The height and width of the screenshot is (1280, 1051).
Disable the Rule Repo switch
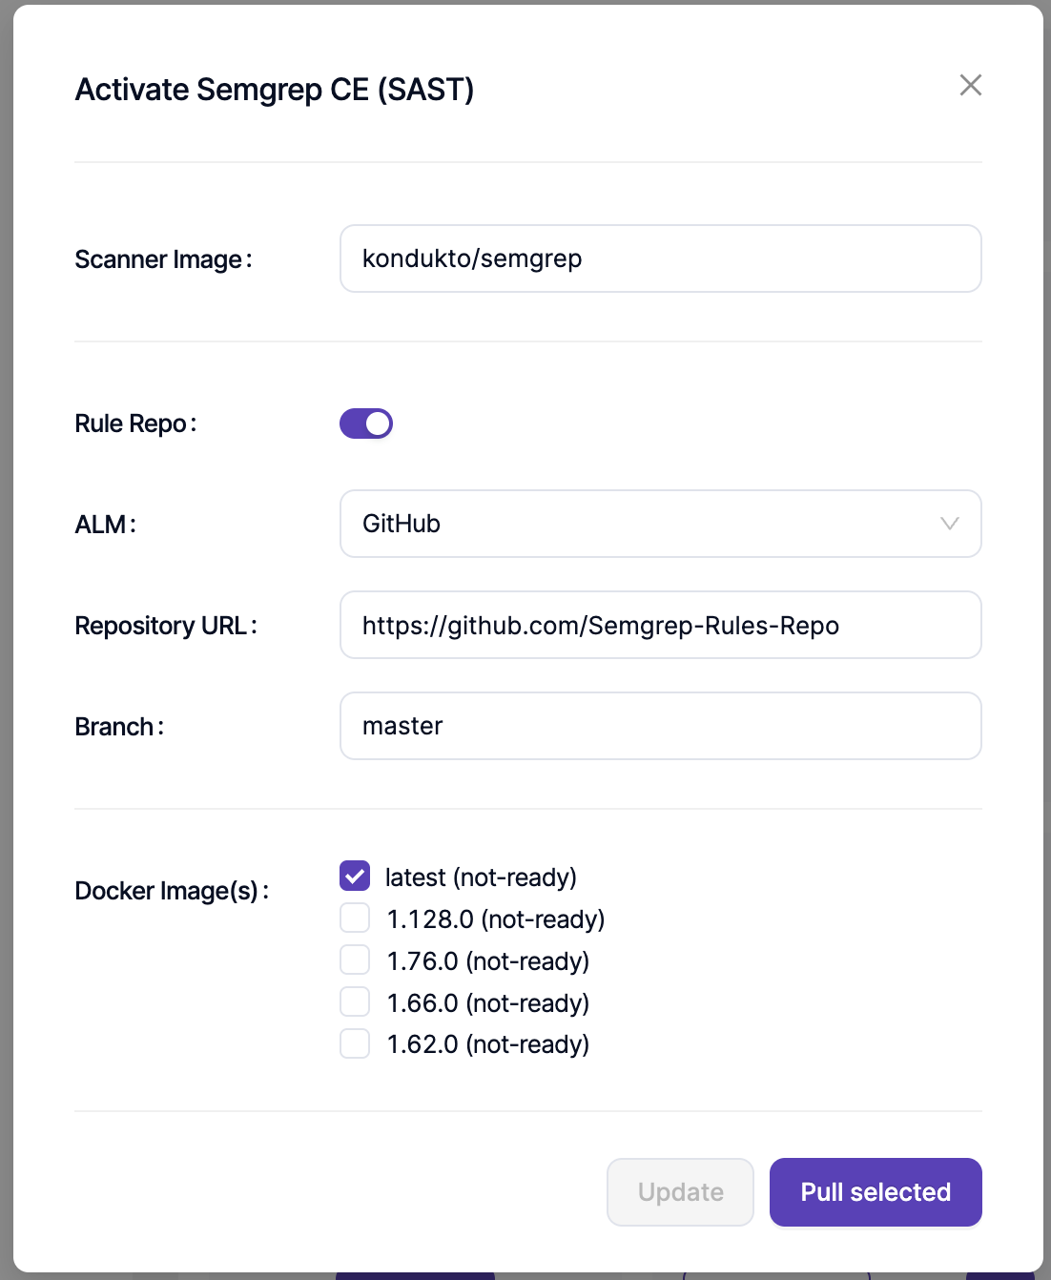[366, 423]
